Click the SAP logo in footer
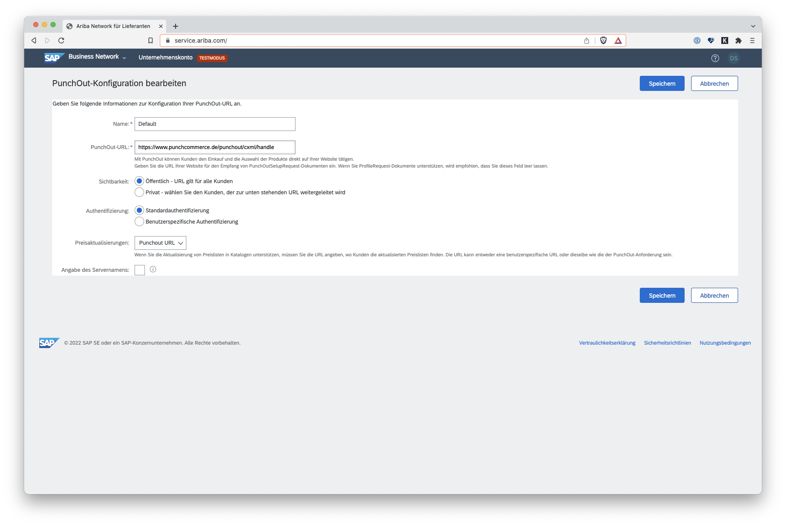 [x=49, y=343]
